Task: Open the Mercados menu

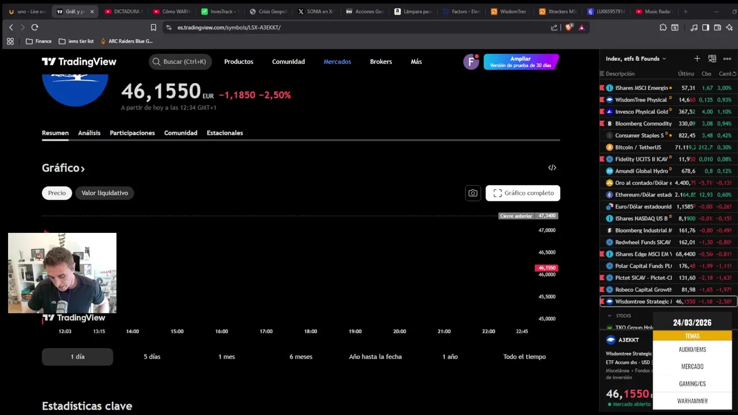Action: (337, 62)
